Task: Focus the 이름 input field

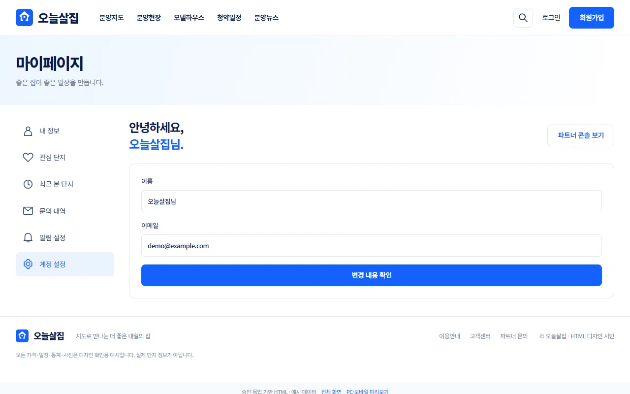Action: point(372,201)
